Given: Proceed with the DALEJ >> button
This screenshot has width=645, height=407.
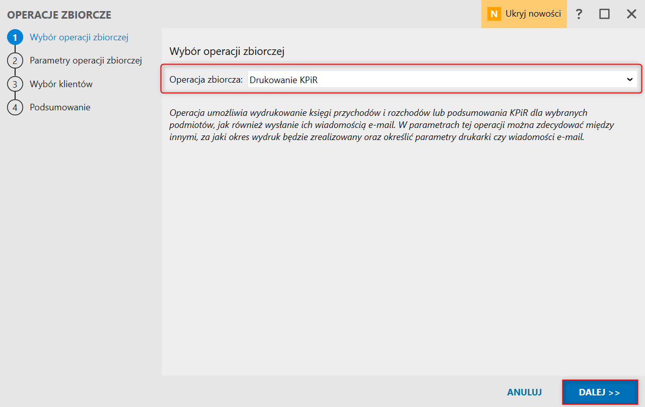Looking at the screenshot, I should [x=600, y=392].
